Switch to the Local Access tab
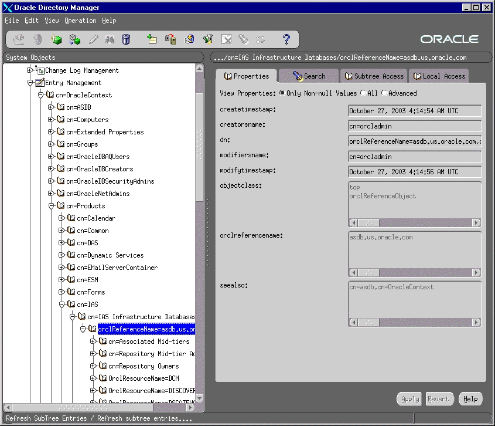495x426 pixels. (x=439, y=76)
